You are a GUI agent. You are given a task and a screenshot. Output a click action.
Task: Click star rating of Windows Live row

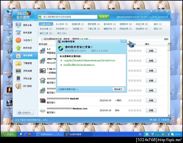point(135,110)
